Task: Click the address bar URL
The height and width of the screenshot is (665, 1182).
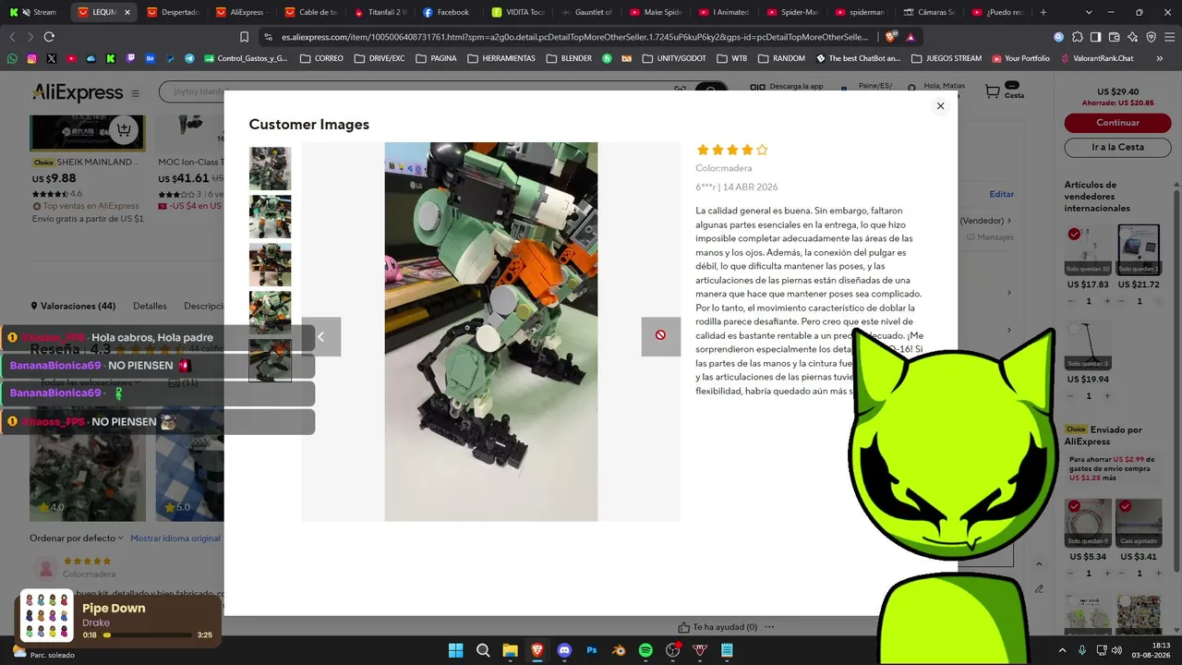Action: [x=574, y=37]
